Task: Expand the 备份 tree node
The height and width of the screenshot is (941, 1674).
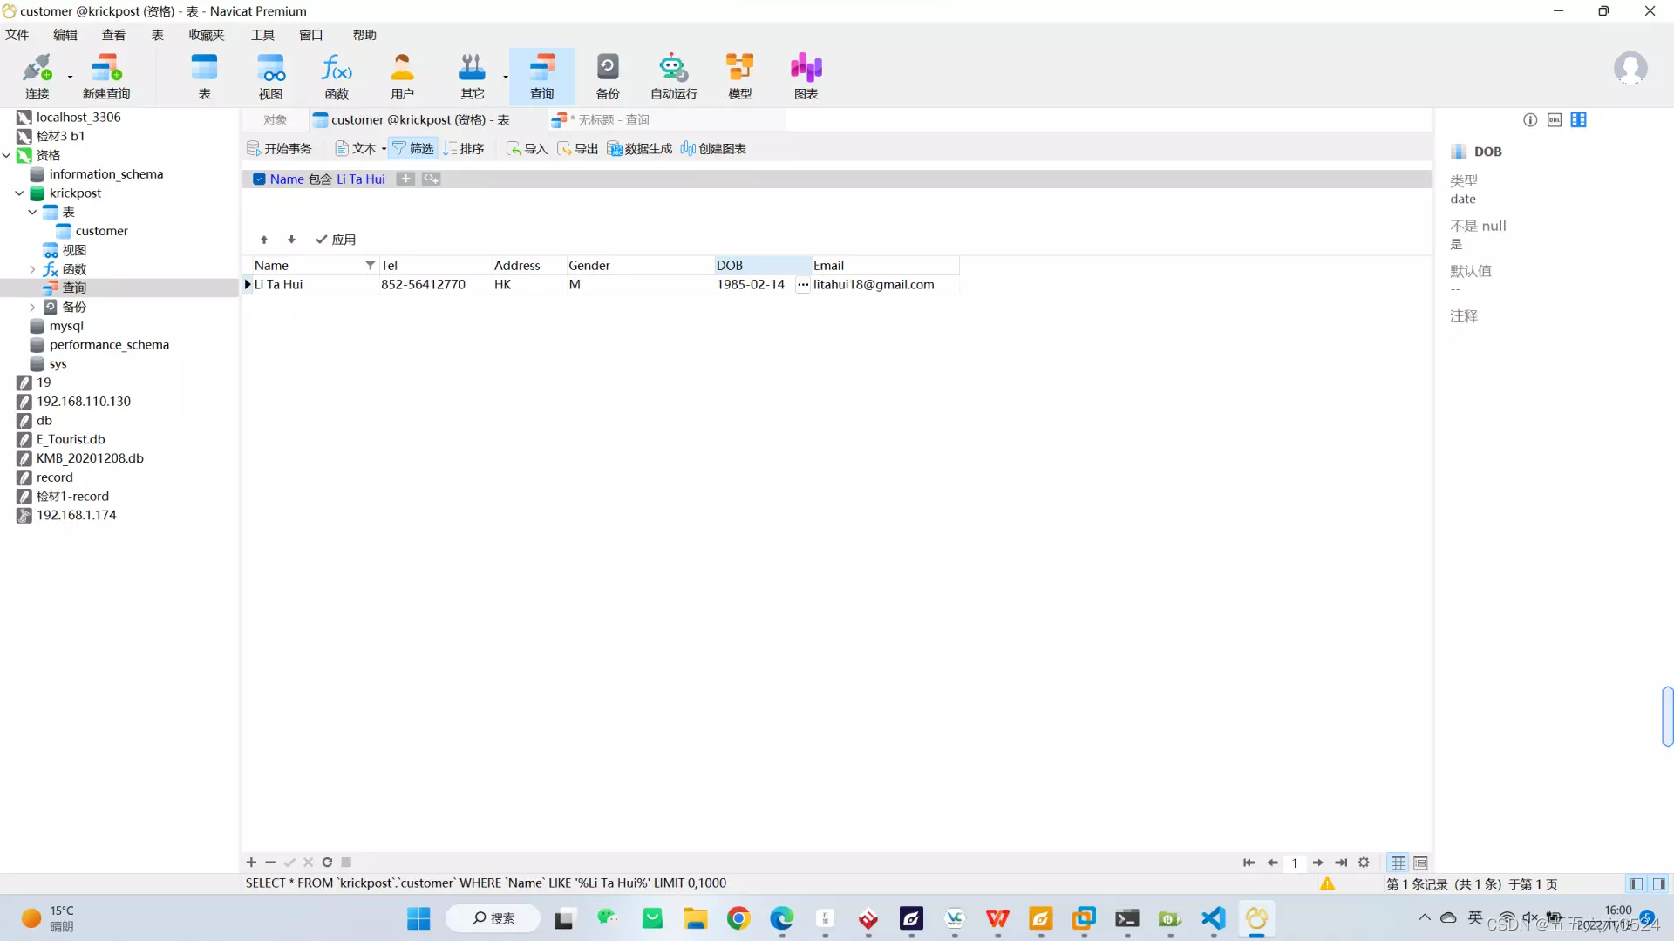Action: click(32, 308)
